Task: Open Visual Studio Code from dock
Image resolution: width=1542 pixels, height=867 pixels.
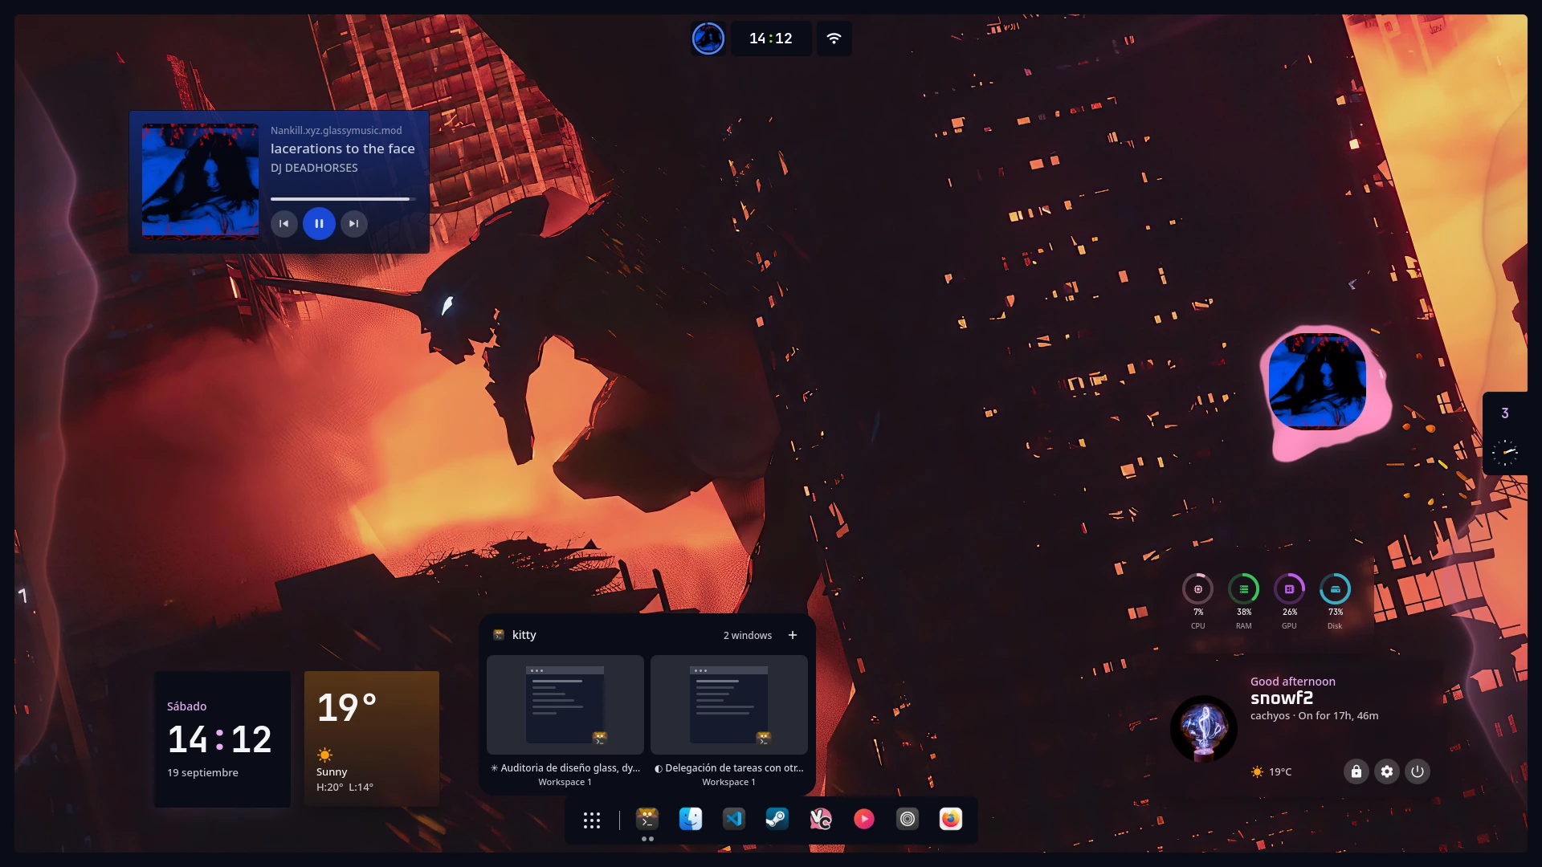Action: click(x=734, y=819)
